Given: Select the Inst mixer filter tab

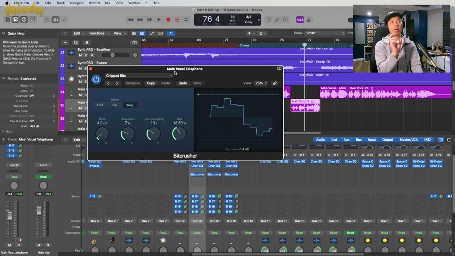Looking at the screenshot, I should coord(334,140).
